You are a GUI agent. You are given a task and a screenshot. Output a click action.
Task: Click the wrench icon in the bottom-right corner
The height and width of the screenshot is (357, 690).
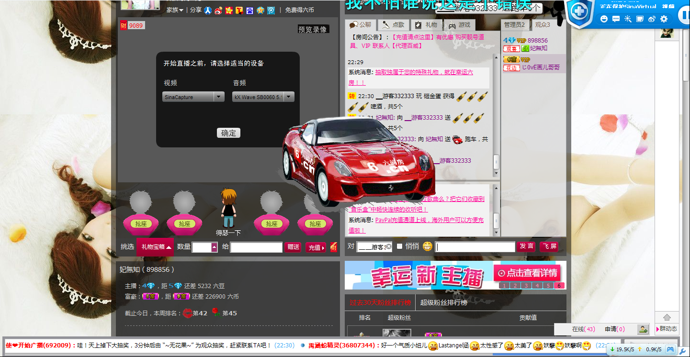[x=683, y=352]
